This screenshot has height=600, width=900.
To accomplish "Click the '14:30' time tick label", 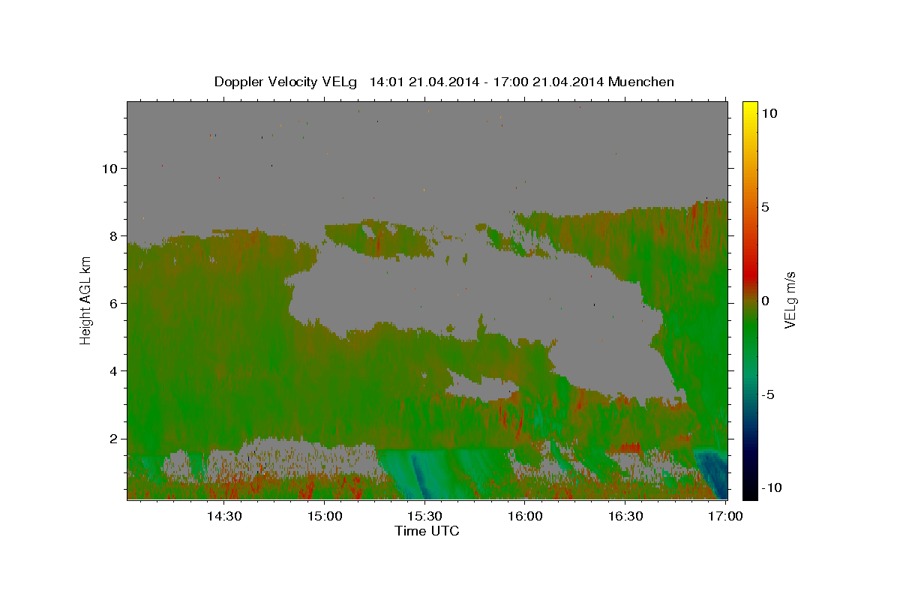I will 224,517.
